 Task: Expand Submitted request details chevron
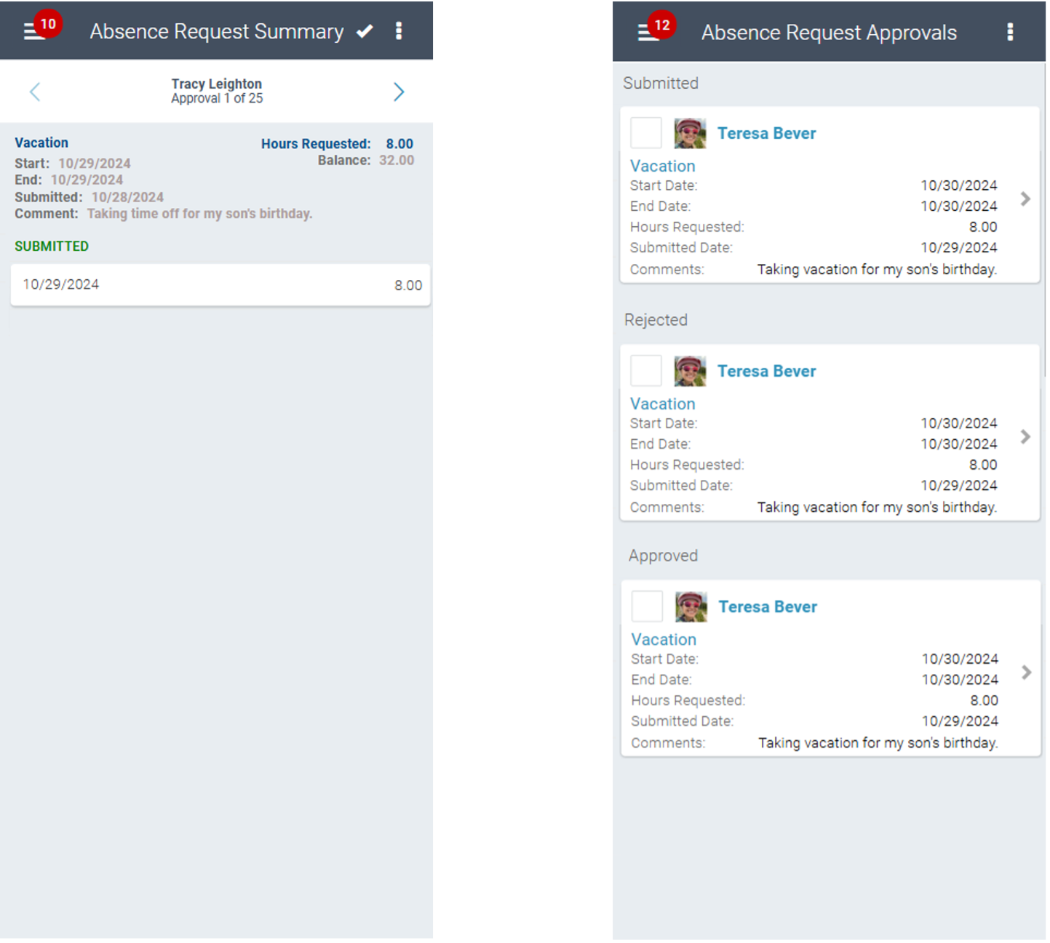[1025, 199]
